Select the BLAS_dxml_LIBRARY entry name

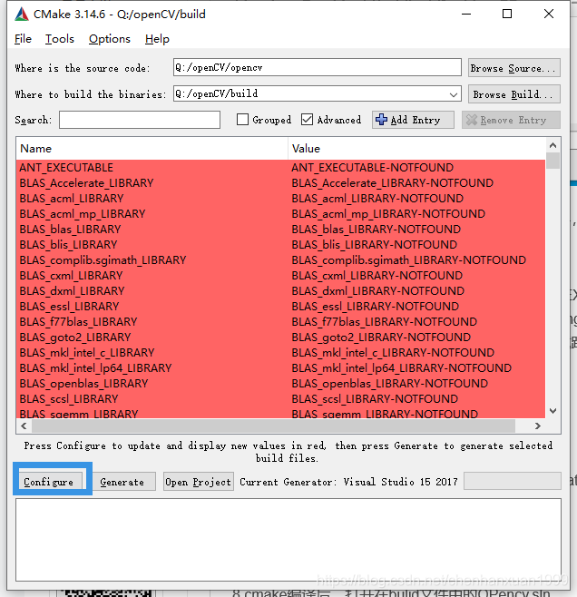point(72,291)
